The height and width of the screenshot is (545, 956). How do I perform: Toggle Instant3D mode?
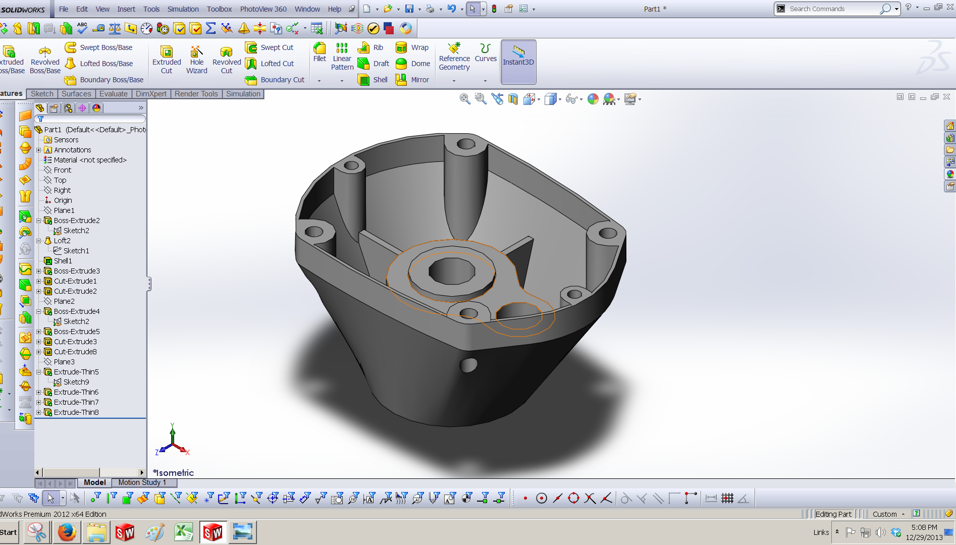click(x=518, y=62)
